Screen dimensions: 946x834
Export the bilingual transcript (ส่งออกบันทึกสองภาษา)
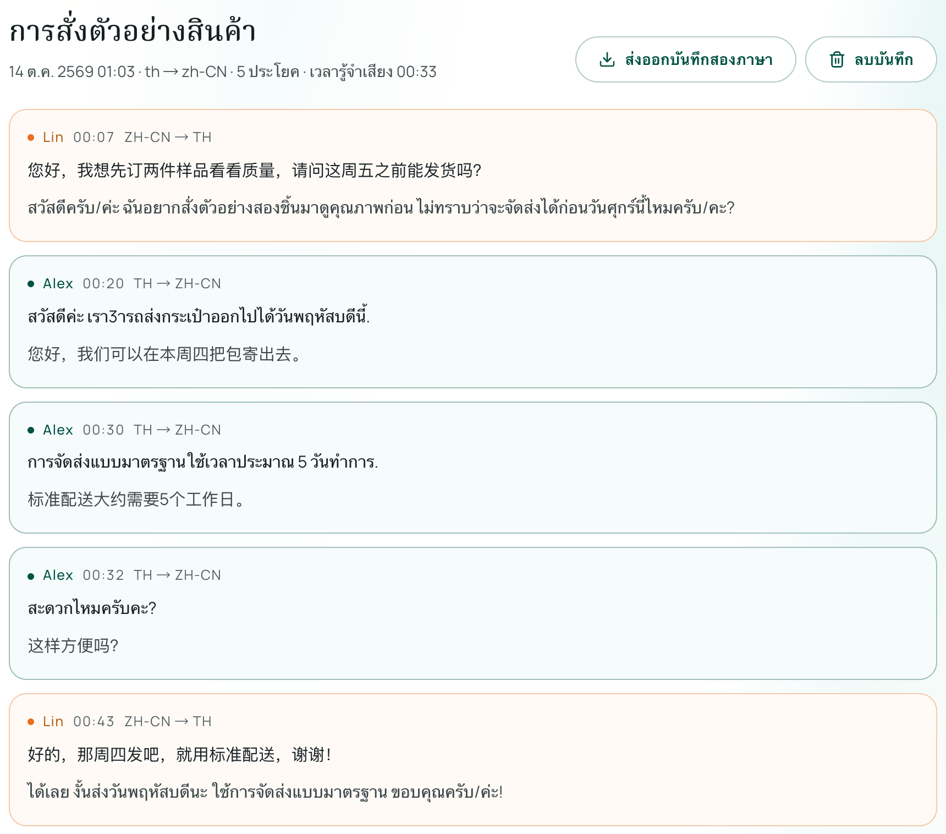(x=685, y=59)
